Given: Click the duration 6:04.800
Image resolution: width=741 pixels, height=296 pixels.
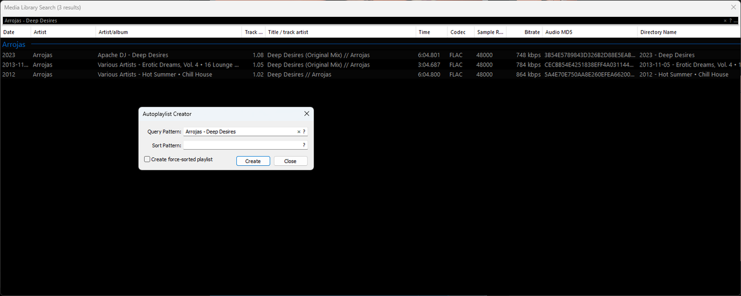Looking at the screenshot, I should pyautogui.click(x=429, y=75).
